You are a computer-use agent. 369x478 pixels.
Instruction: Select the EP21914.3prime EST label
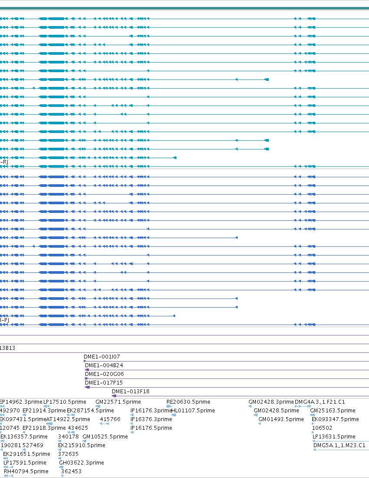tap(44, 411)
